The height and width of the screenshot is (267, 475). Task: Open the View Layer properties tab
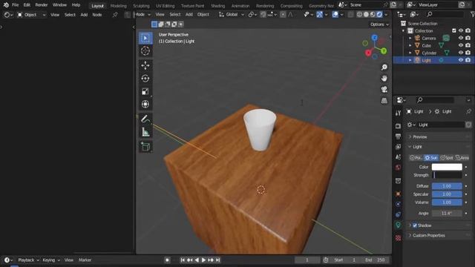[x=398, y=147]
